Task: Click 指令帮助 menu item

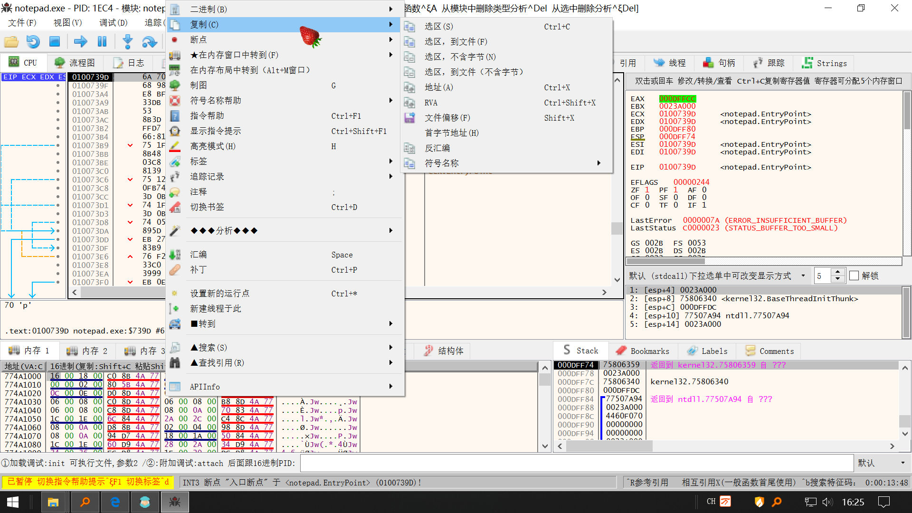Action: [285, 116]
